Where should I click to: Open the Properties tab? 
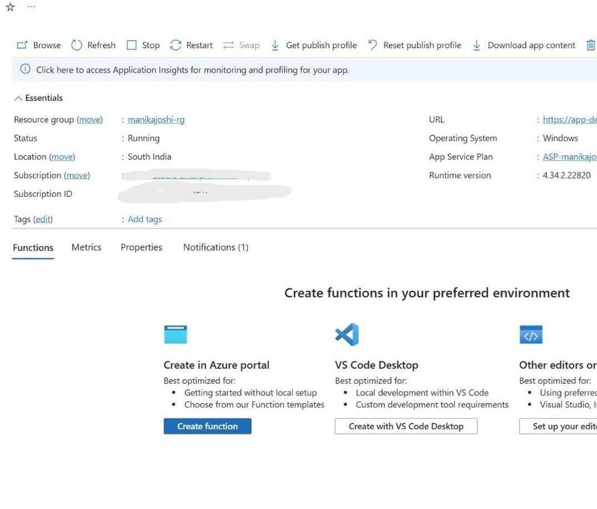(x=141, y=248)
